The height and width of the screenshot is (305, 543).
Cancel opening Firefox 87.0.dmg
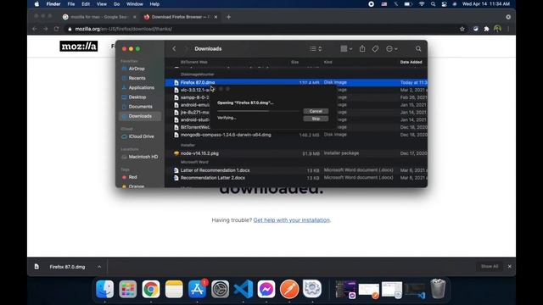[316, 111]
